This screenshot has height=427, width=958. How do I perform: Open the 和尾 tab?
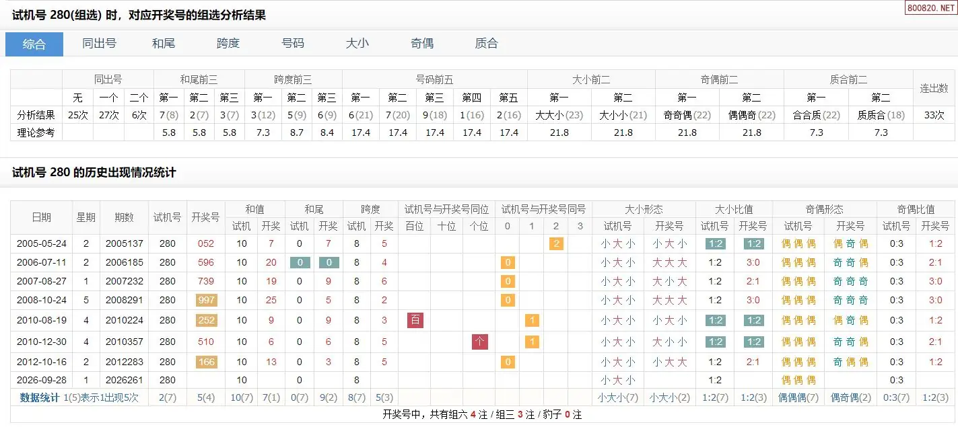[x=164, y=44]
